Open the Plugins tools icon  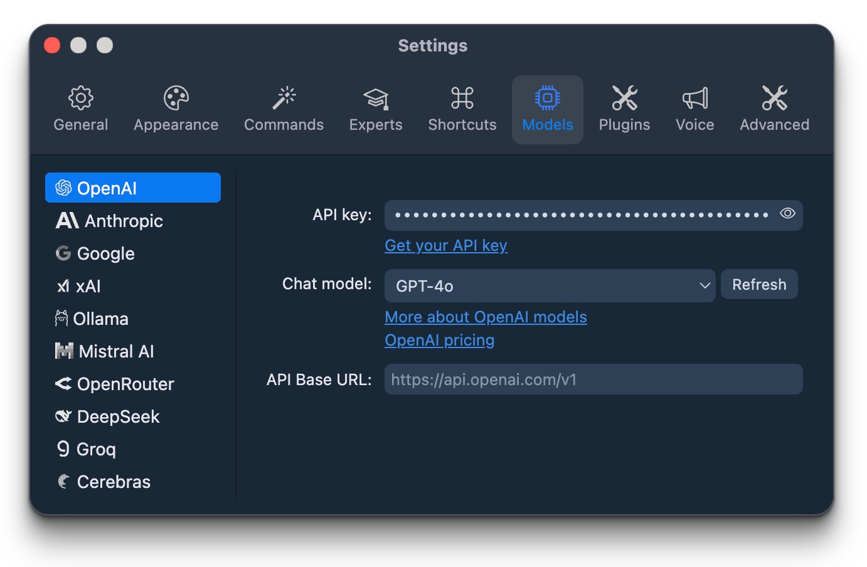point(624,98)
